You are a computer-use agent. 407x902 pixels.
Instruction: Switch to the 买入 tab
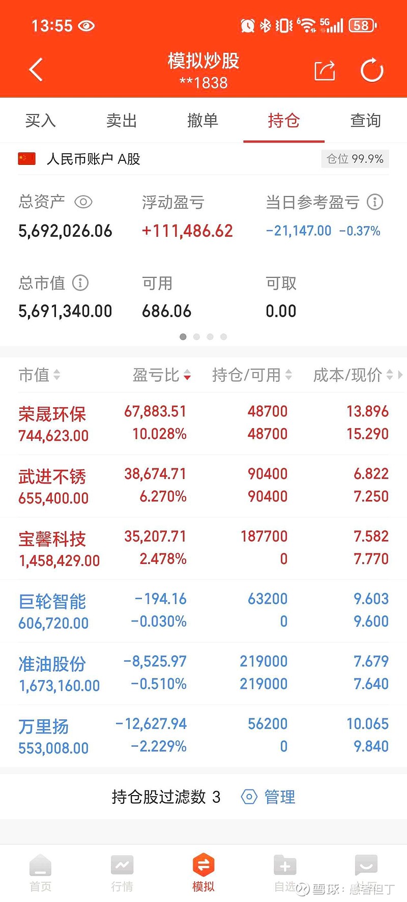(x=40, y=121)
